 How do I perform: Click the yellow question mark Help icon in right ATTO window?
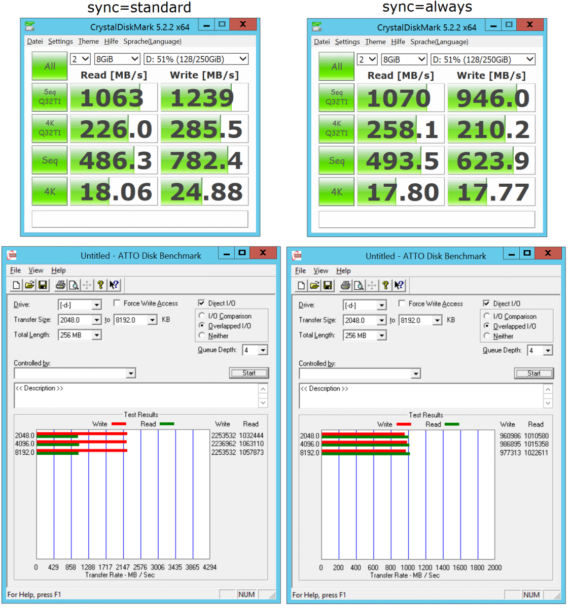click(385, 286)
